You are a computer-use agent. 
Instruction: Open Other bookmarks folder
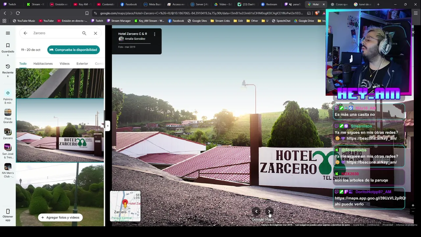[252, 21]
